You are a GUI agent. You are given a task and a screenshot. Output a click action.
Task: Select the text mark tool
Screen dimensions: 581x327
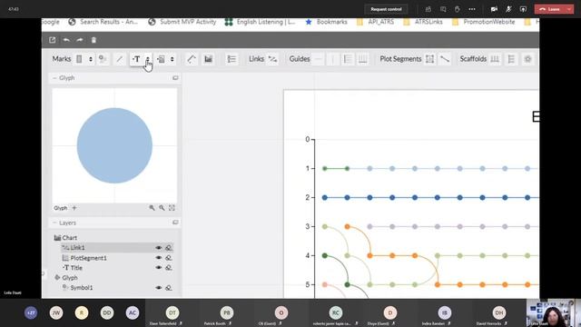click(136, 59)
